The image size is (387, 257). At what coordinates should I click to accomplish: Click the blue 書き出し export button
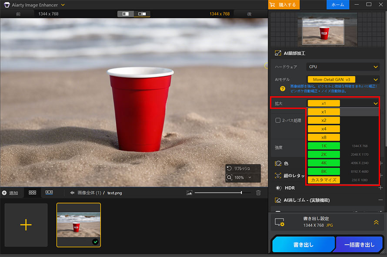click(303, 244)
